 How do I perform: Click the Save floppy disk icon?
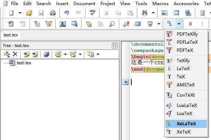tap(41, 13)
